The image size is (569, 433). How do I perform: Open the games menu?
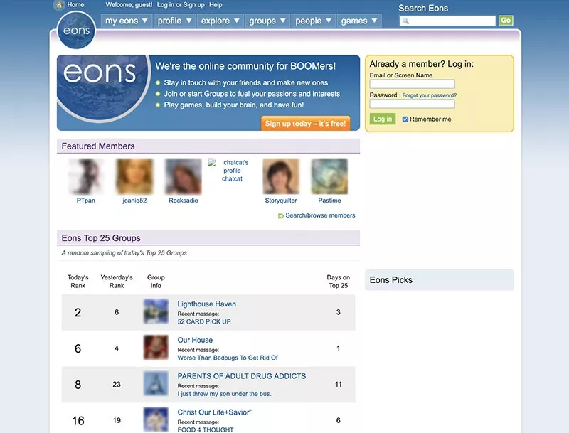[x=358, y=21]
